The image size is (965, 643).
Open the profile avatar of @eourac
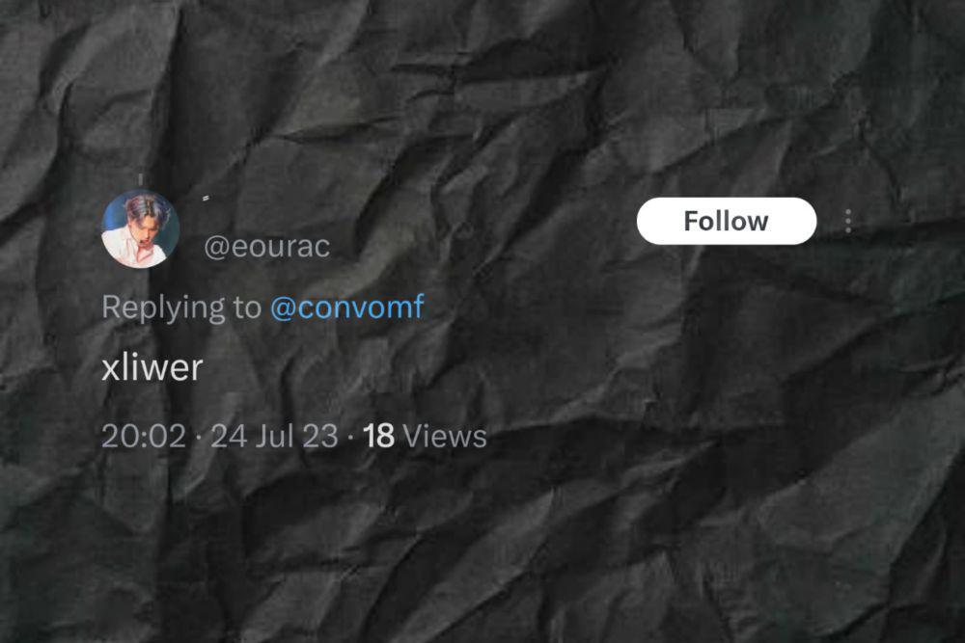point(140,228)
